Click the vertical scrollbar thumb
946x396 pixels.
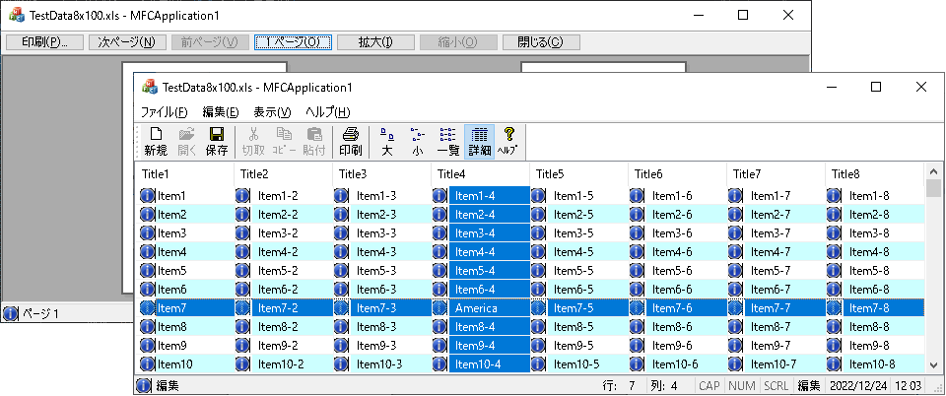point(933,189)
